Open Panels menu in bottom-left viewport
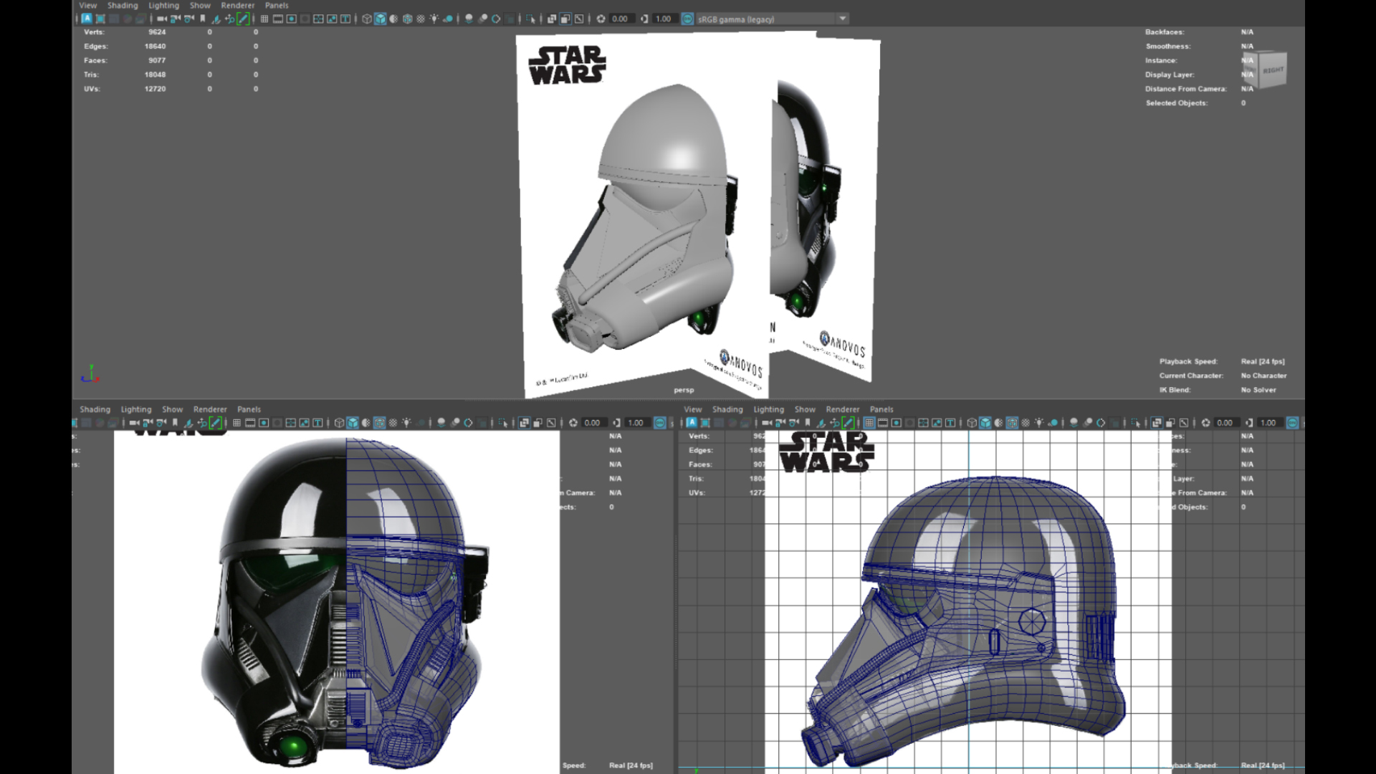Viewport: 1376px width, 774px height. click(249, 409)
